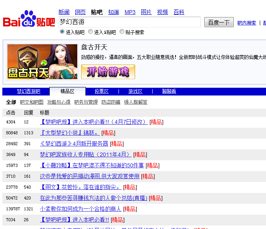Filter by 防盗防骗 category

point(111,102)
